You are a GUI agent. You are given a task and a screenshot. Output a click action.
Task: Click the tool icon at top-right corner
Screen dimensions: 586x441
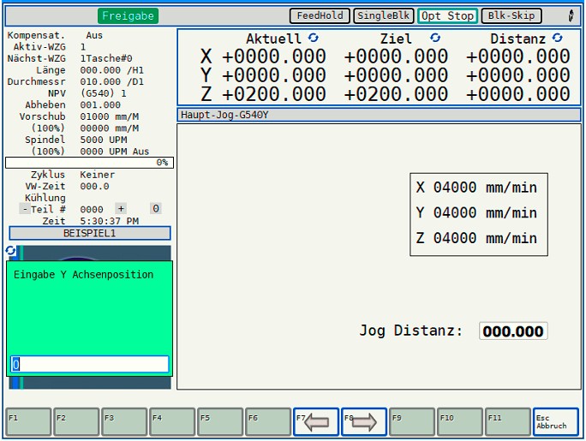coord(571,15)
